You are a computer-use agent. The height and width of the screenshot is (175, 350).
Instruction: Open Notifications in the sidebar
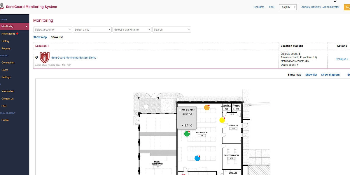(x=8, y=34)
